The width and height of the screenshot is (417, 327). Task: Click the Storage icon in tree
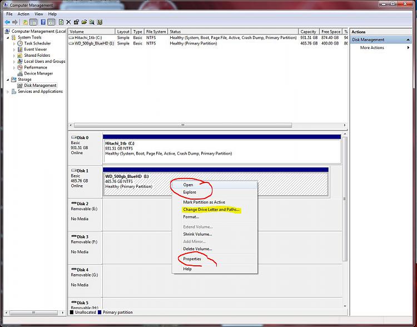pos(14,80)
